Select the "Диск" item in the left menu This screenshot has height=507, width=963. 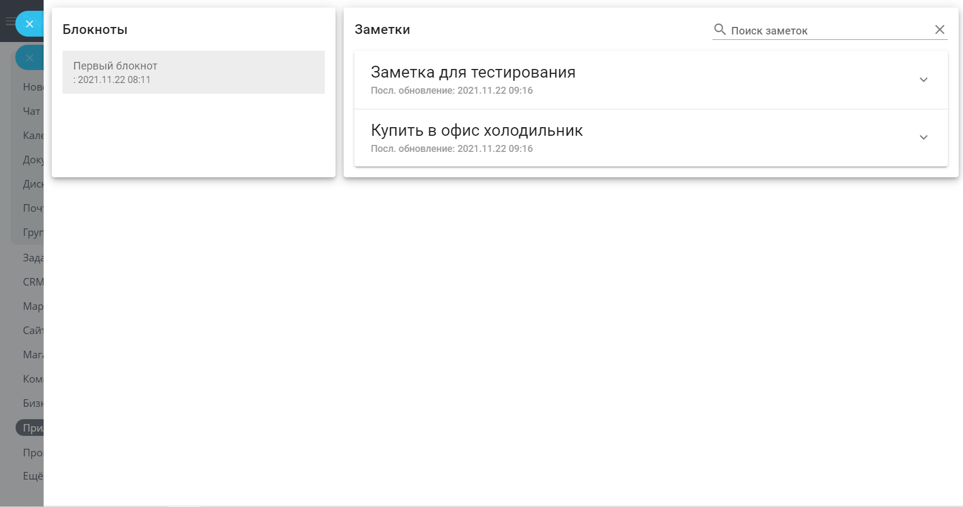[x=33, y=184]
